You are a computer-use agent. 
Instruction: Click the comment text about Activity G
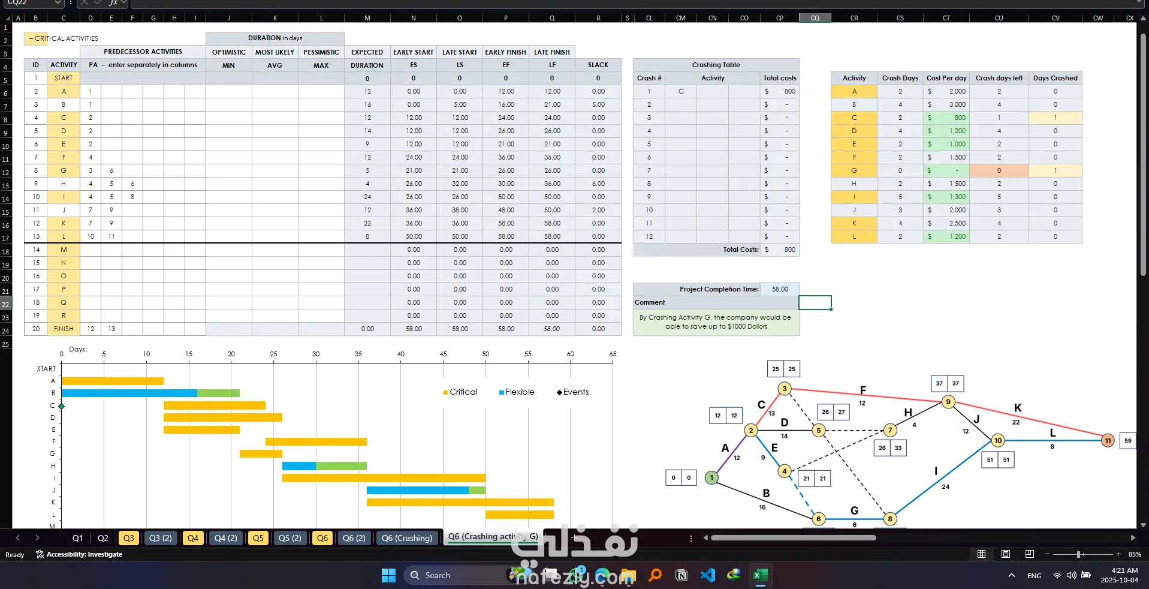(716, 322)
